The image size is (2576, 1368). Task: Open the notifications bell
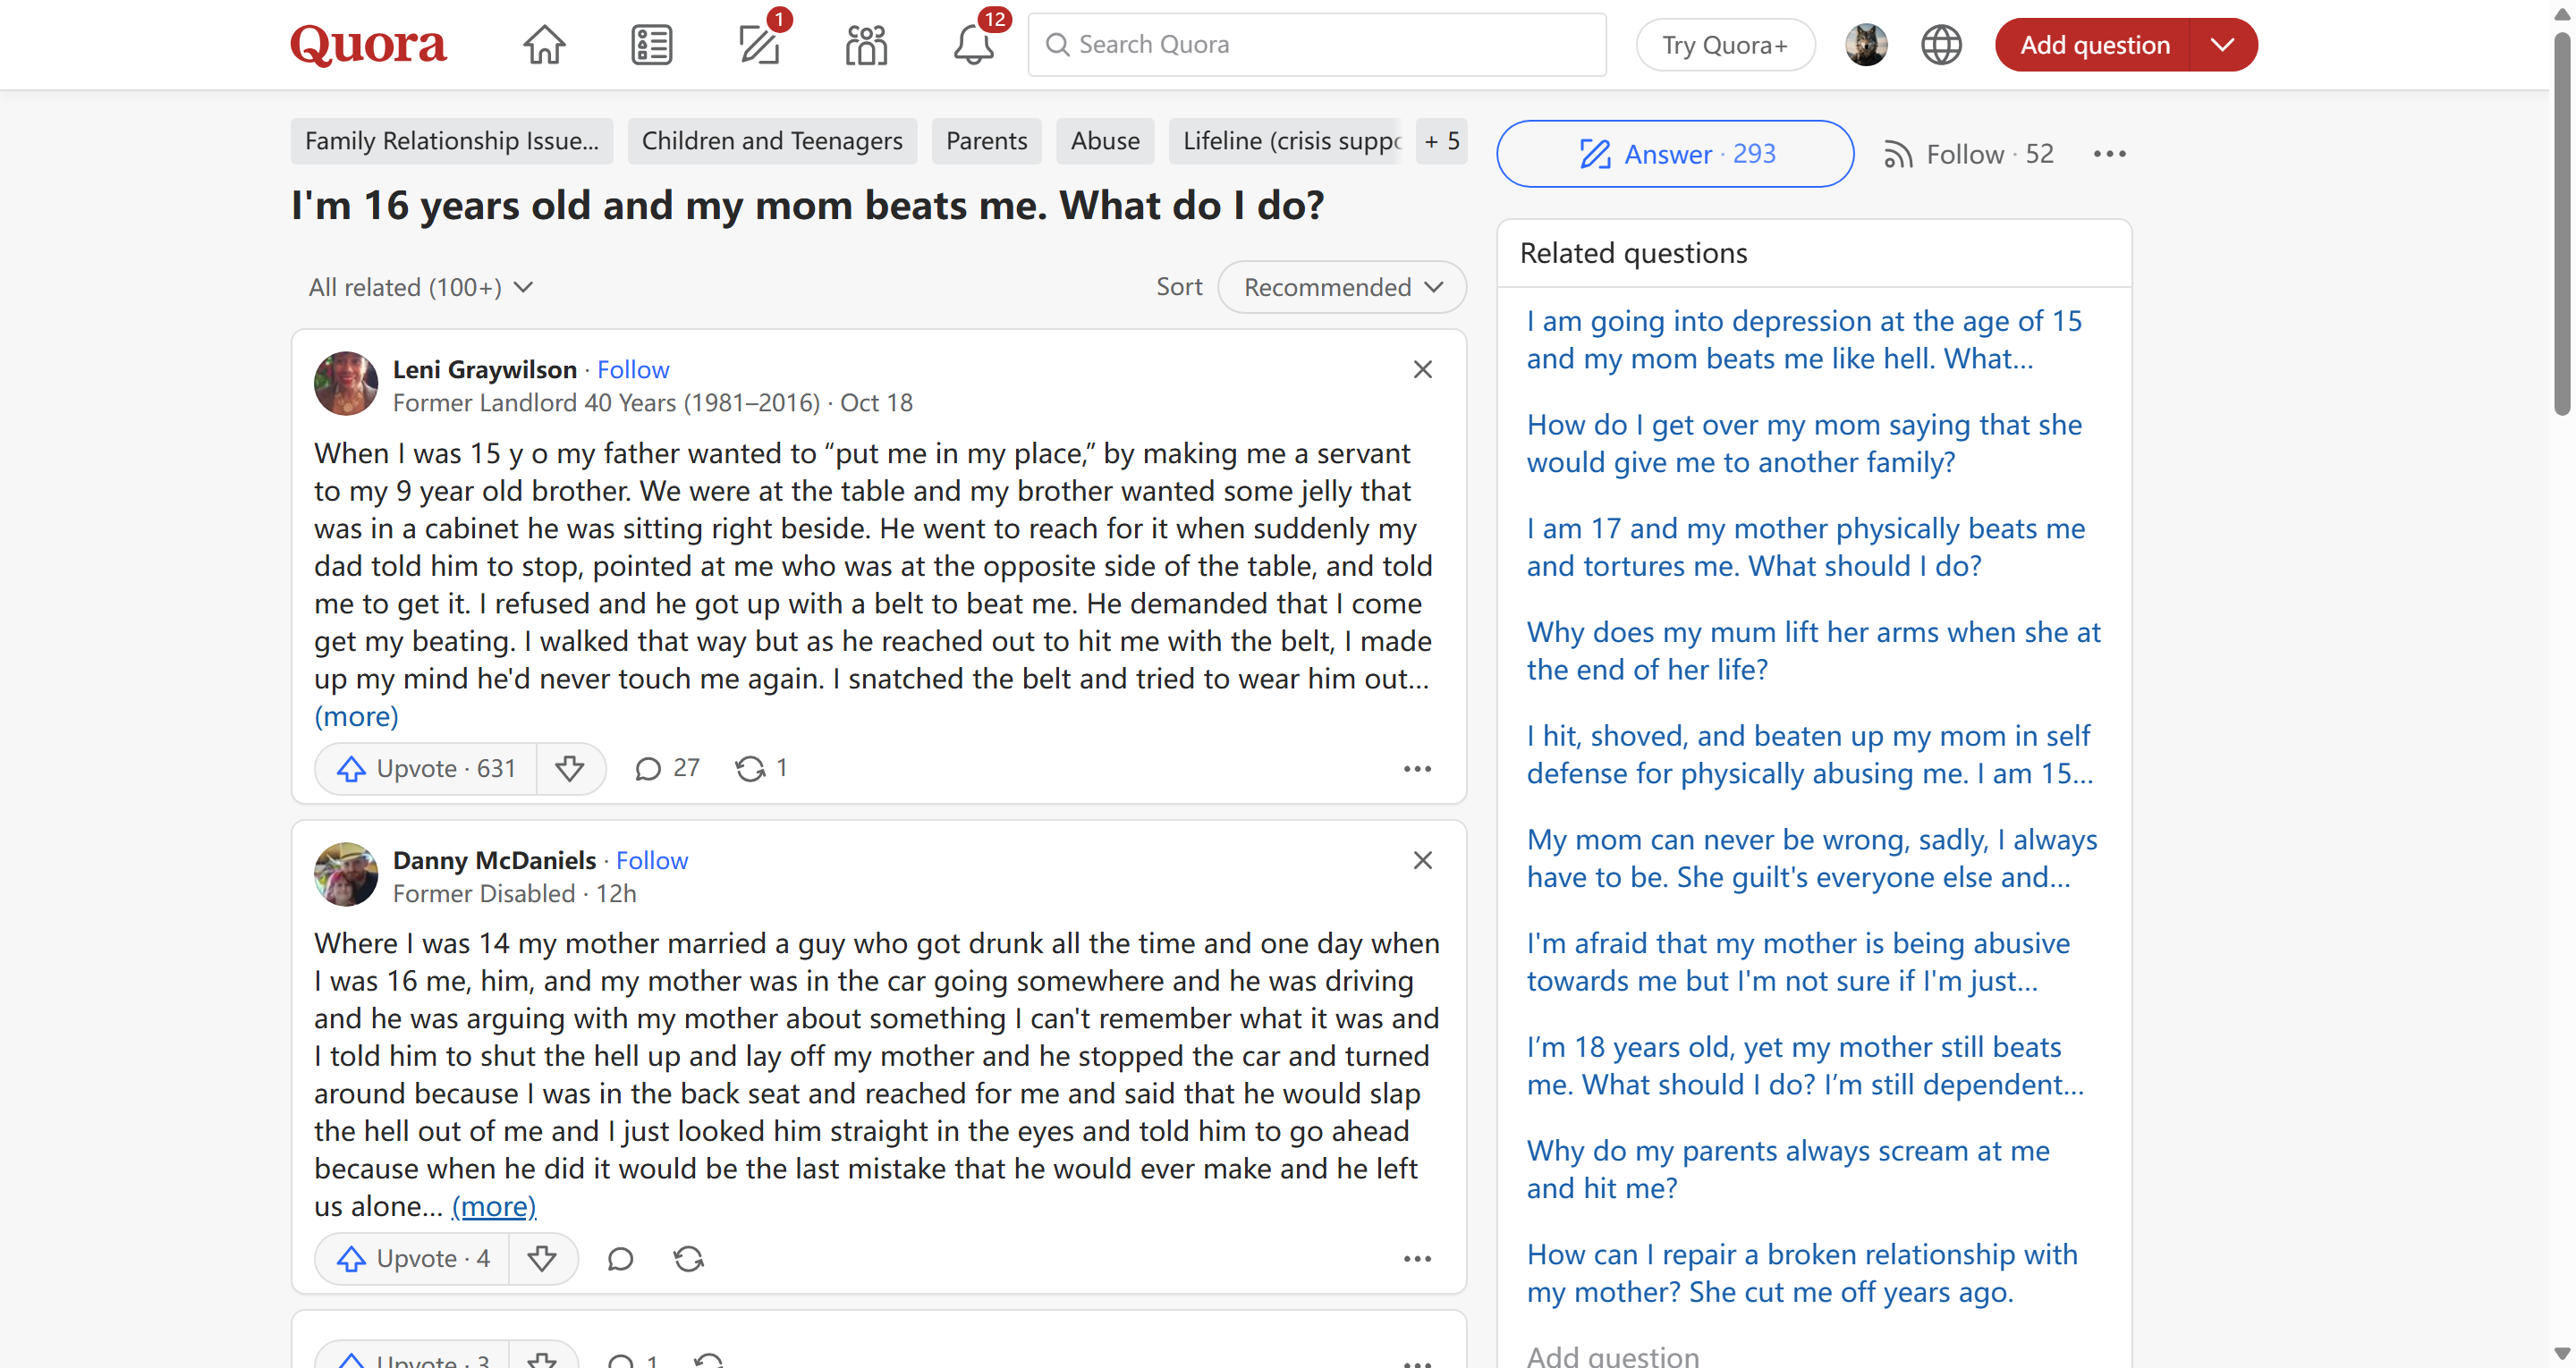click(x=972, y=45)
